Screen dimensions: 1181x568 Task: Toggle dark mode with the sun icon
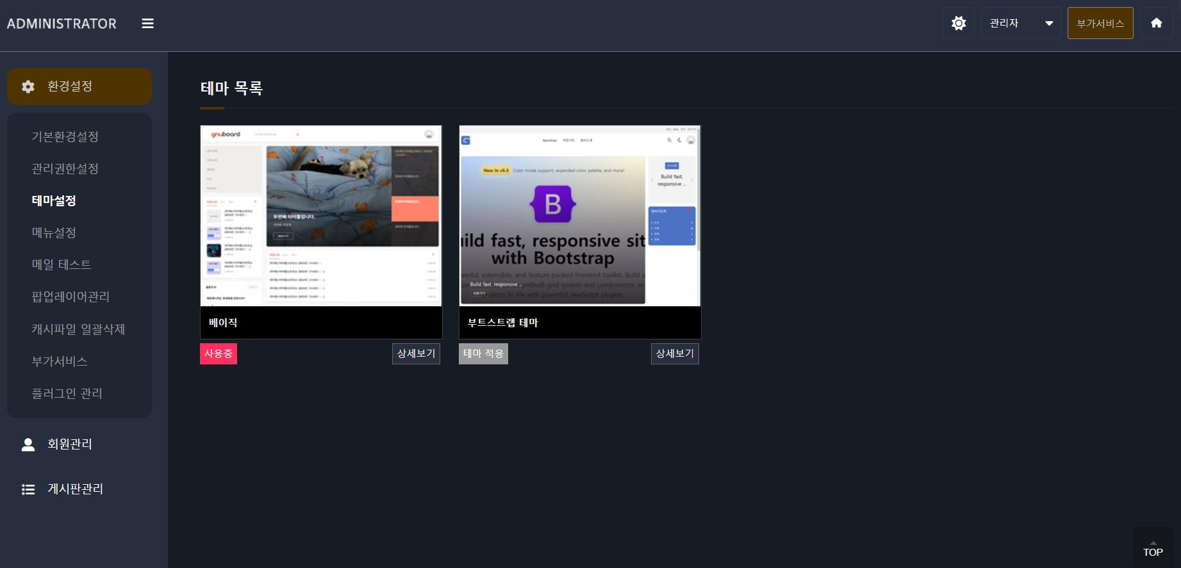click(x=958, y=24)
